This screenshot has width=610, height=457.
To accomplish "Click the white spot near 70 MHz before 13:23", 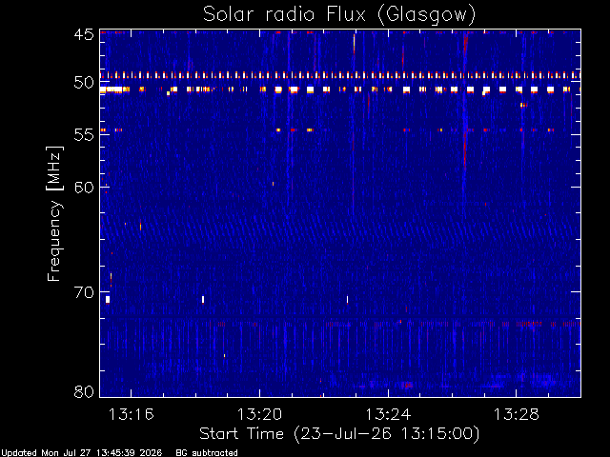I will pyautogui.click(x=347, y=299).
